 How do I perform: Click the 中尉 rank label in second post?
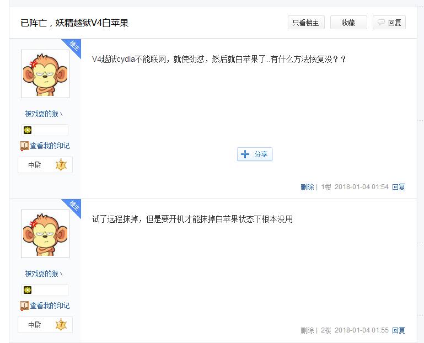(35, 325)
